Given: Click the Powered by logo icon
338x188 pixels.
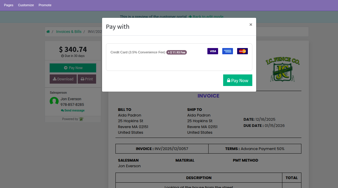Looking at the screenshot, I should (x=81, y=119).
